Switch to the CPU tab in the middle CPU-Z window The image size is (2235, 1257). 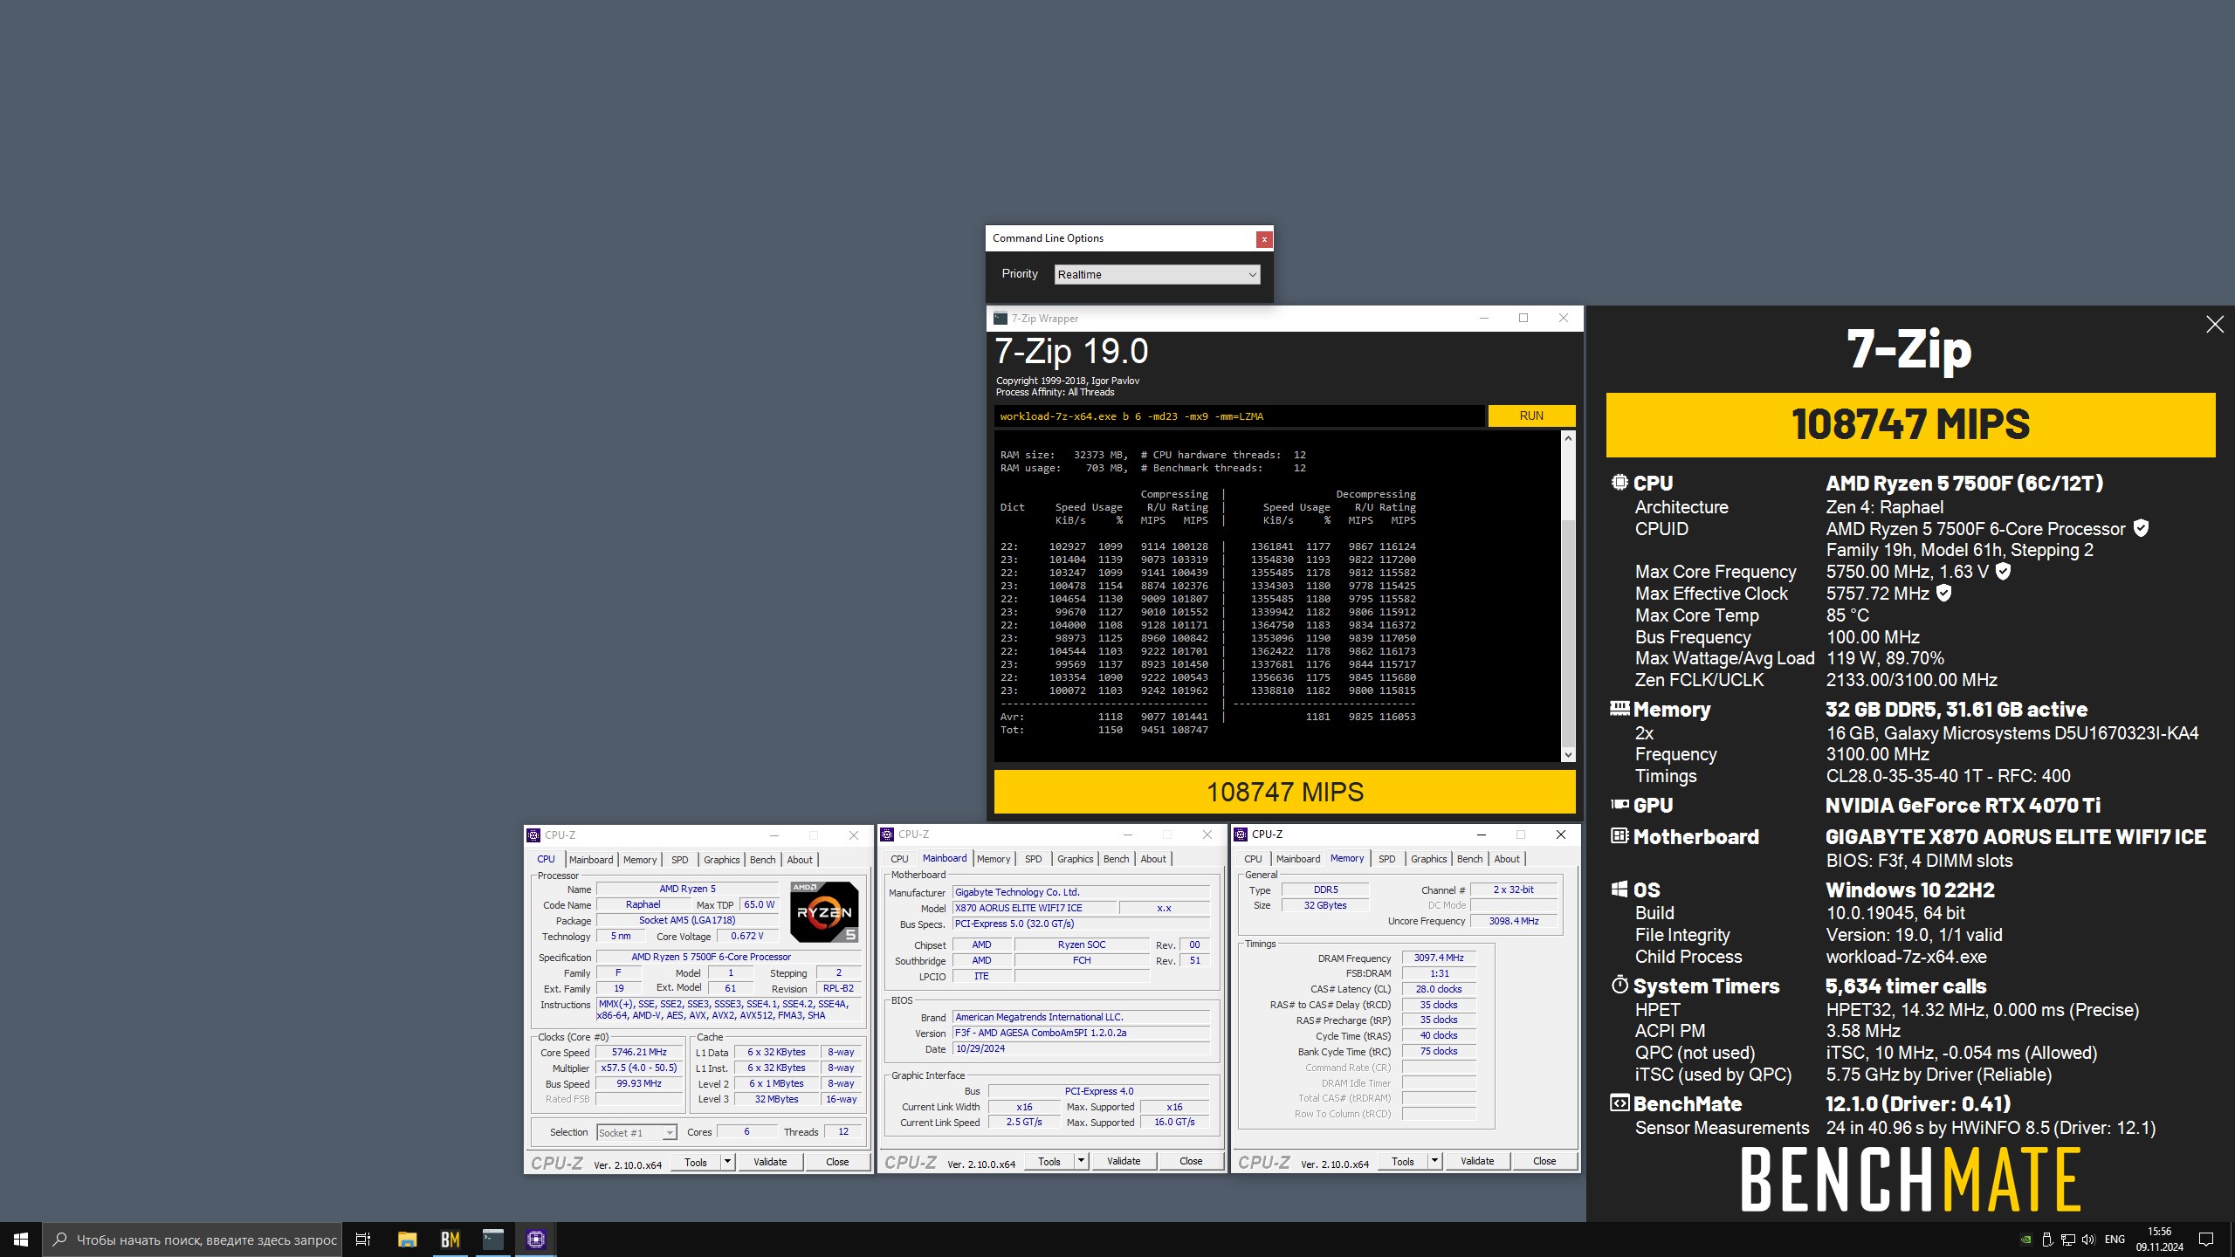pyautogui.click(x=899, y=859)
